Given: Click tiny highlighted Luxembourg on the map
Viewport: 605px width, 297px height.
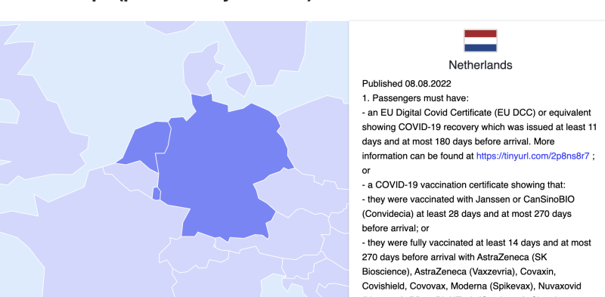Looking at the screenshot, I should (157, 193).
